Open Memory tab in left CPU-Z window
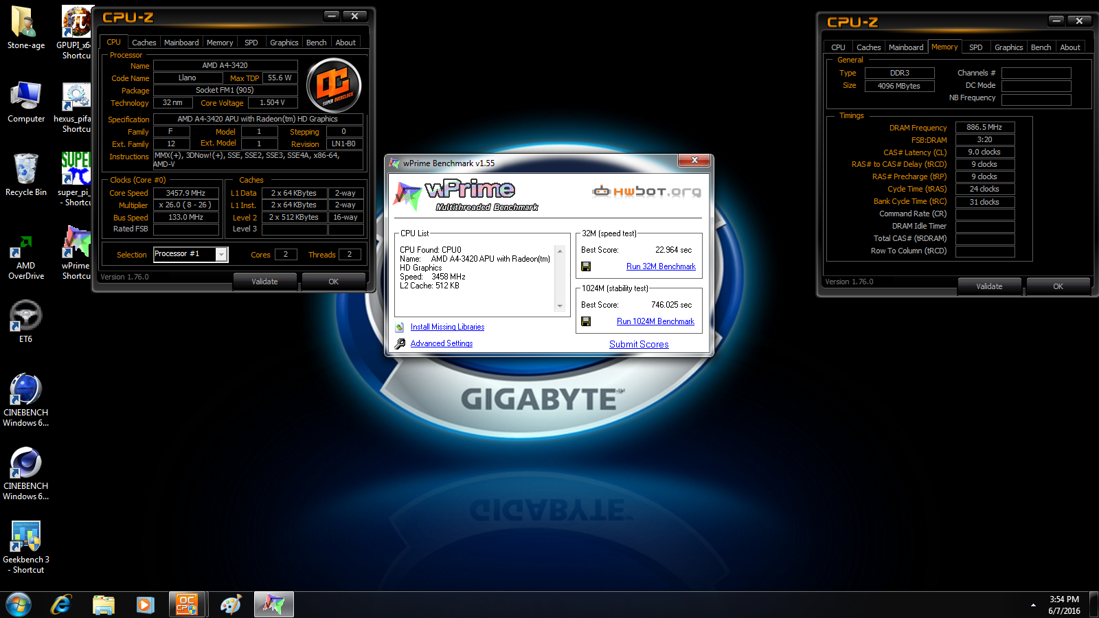The width and height of the screenshot is (1099, 618). tap(220, 43)
